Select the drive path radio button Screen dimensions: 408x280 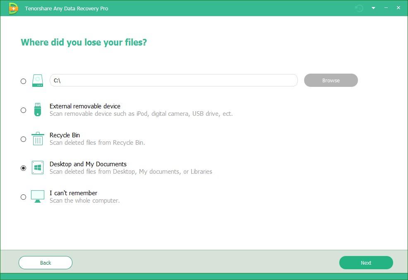coord(24,81)
